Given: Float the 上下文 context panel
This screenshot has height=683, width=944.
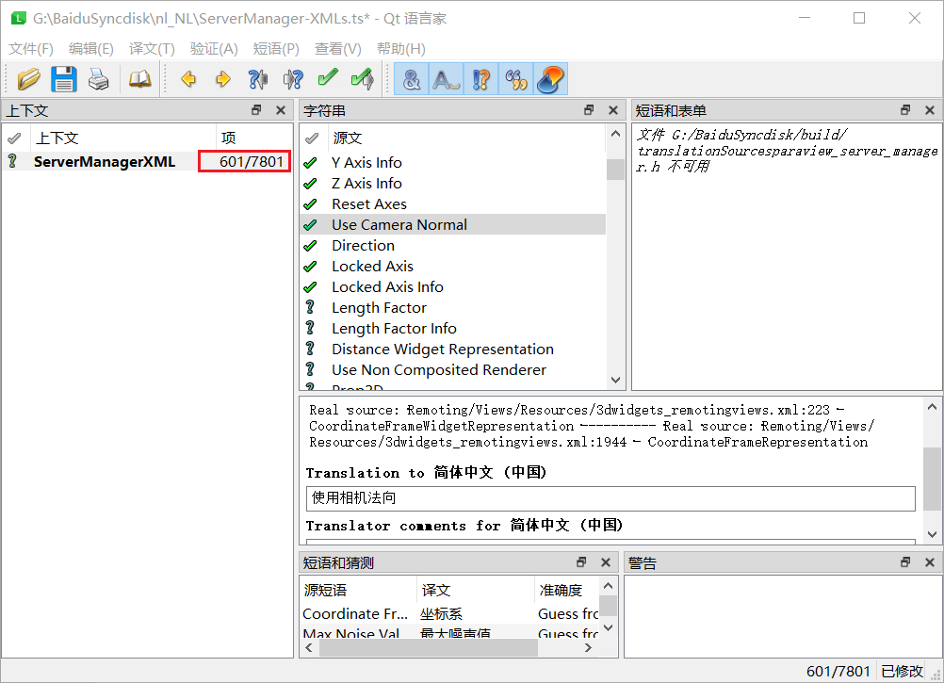Looking at the screenshot, I should tap(256, 110).
